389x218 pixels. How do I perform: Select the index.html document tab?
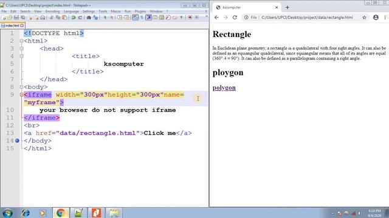tap(12, 25)
